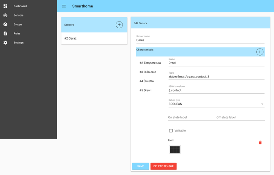
Task: Enable the Writable checkbox
Action: pyautogui.click(x=171, y=131)
